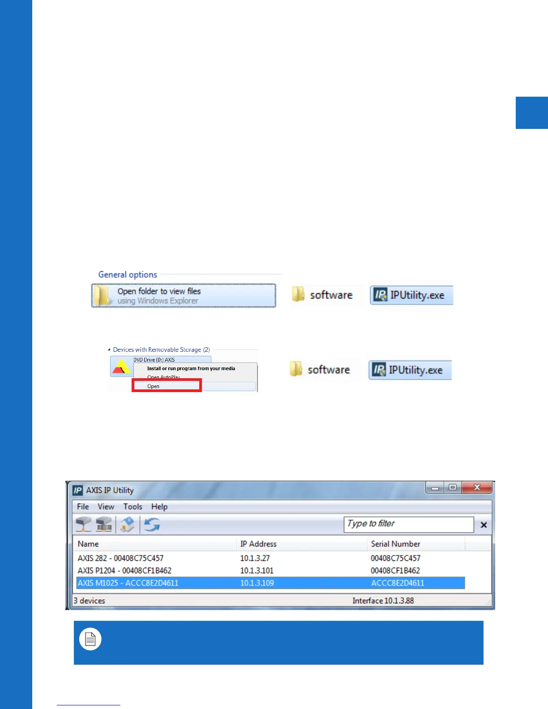
Task: Click the Refresh arrows toolbar icon
Action: pos(152,524)
